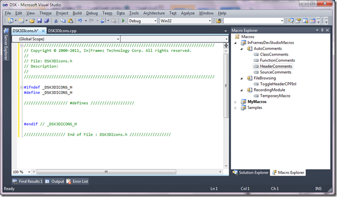Open the Build menu
The image size is (337, 197).
pos(77,13)
